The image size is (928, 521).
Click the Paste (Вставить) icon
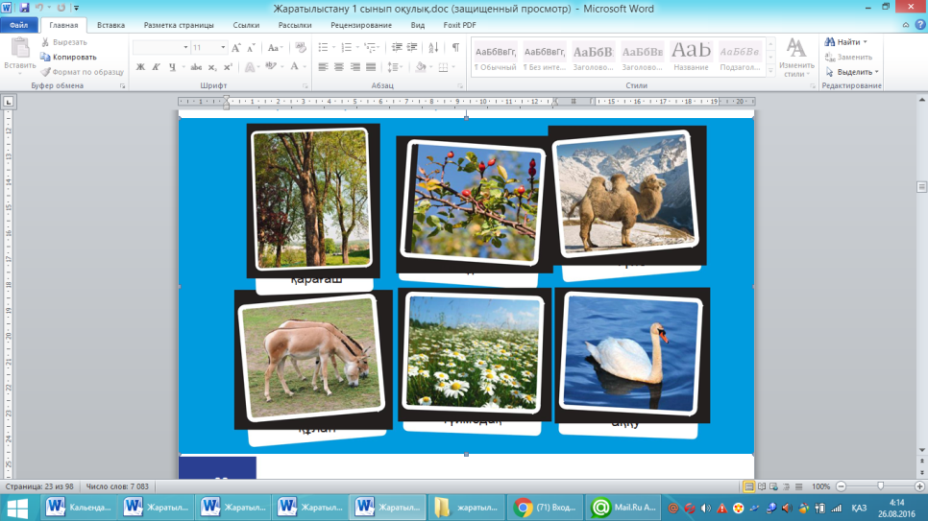[x=20, y=56]
